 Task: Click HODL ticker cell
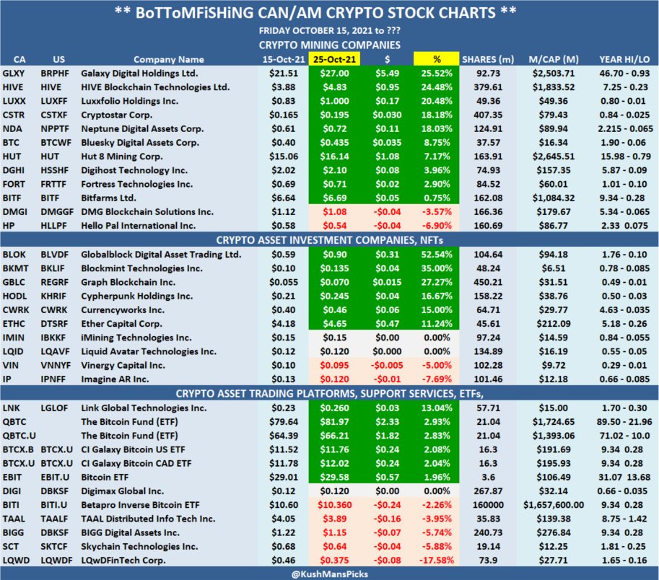click(x=14, y=296)
